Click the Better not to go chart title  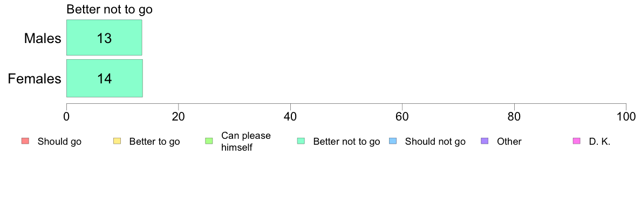pyautogui.click(x=110, y=9)
